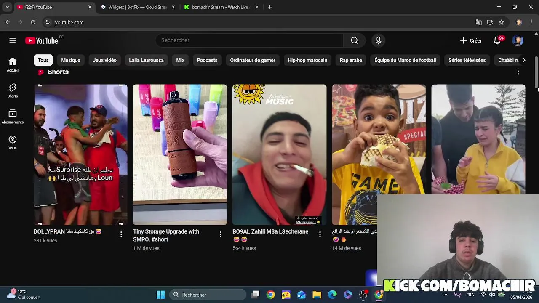
Task: Select the Lalla Laaroussa chip
Action: 146,60
